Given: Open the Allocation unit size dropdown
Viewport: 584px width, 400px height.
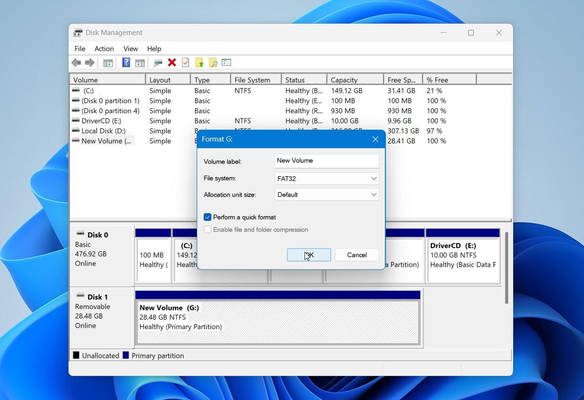Looking at the screenshot, I should 327,195.
